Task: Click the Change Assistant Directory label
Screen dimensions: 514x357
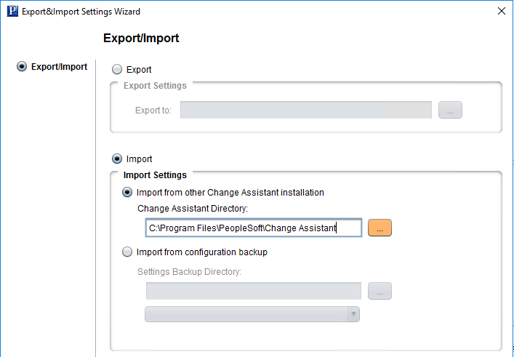Action: point(193,209)
